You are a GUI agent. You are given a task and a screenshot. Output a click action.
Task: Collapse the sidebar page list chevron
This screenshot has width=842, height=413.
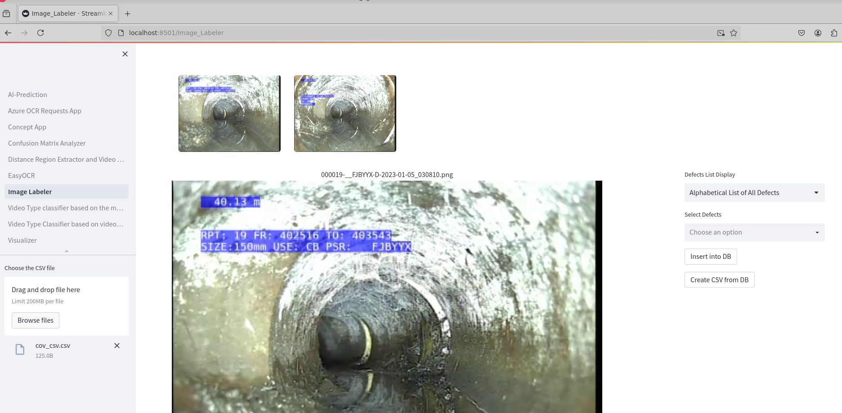[67, 251]
